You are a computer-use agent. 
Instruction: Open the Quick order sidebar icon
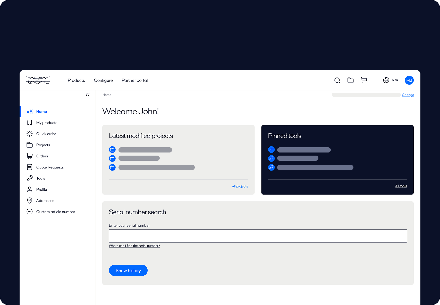coord(29,134)
